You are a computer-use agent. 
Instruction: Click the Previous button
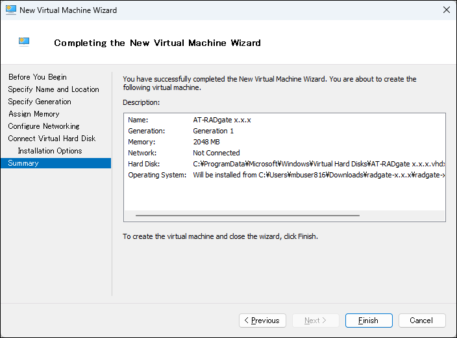pyautogui.click(x=262, y=321)
